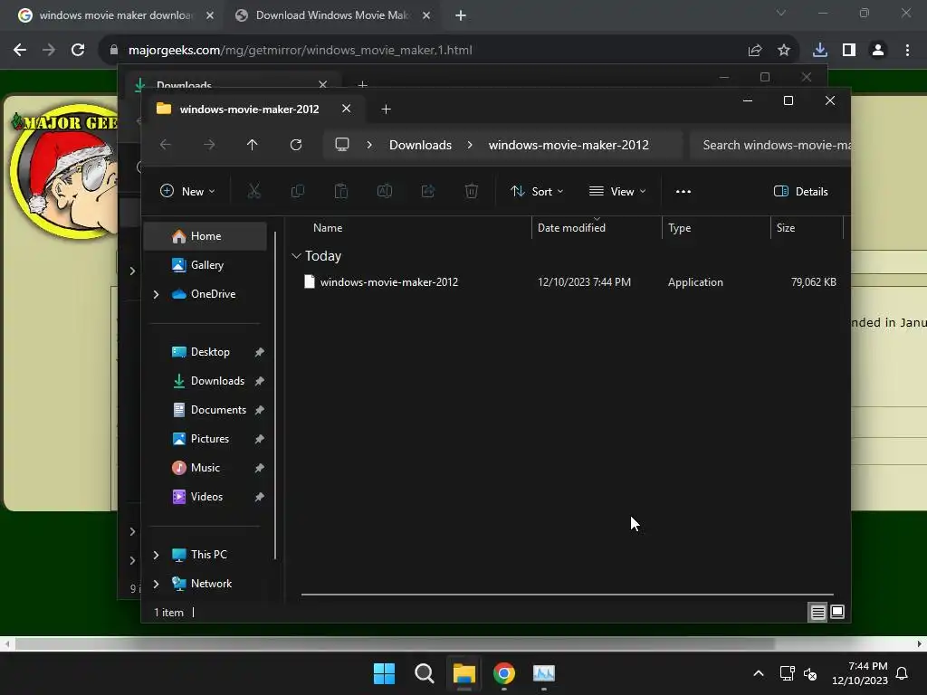Open Documents quick access folder
The height and width of the screenshot is (695, 927).
tap(209, 410)
